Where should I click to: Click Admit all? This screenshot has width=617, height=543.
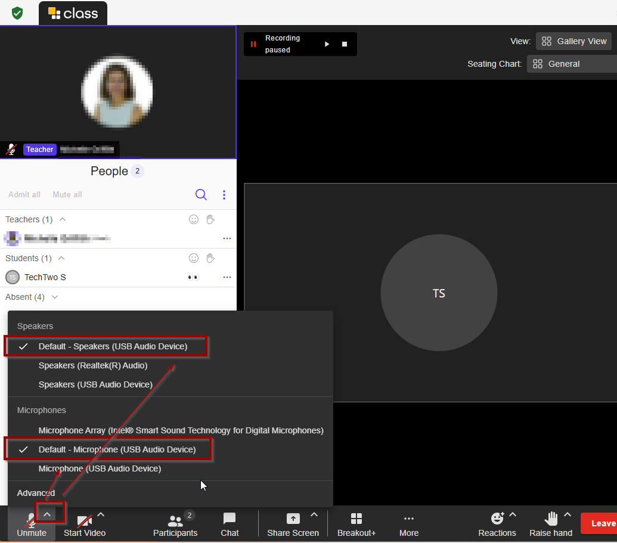click(24, 195)
